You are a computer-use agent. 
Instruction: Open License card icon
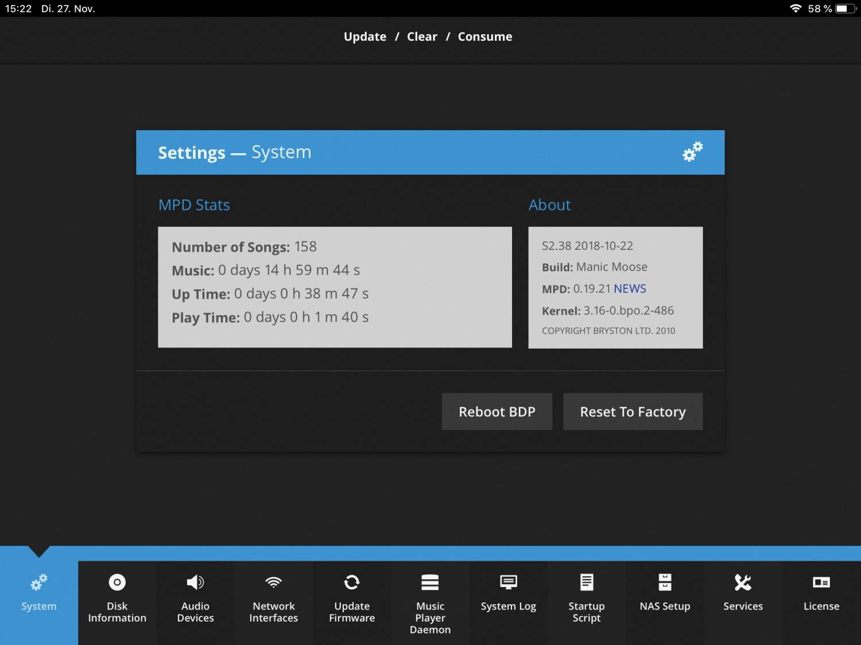(821, 583)
